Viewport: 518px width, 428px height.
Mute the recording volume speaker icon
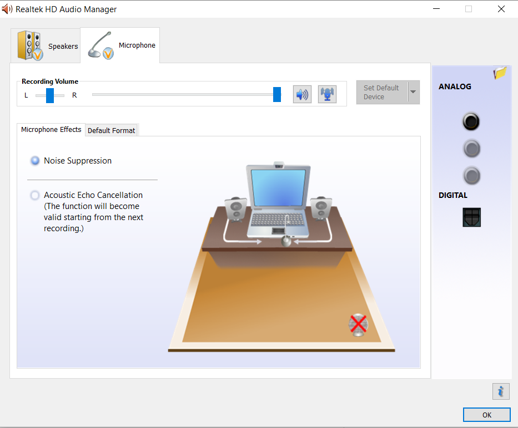[302, 94]
